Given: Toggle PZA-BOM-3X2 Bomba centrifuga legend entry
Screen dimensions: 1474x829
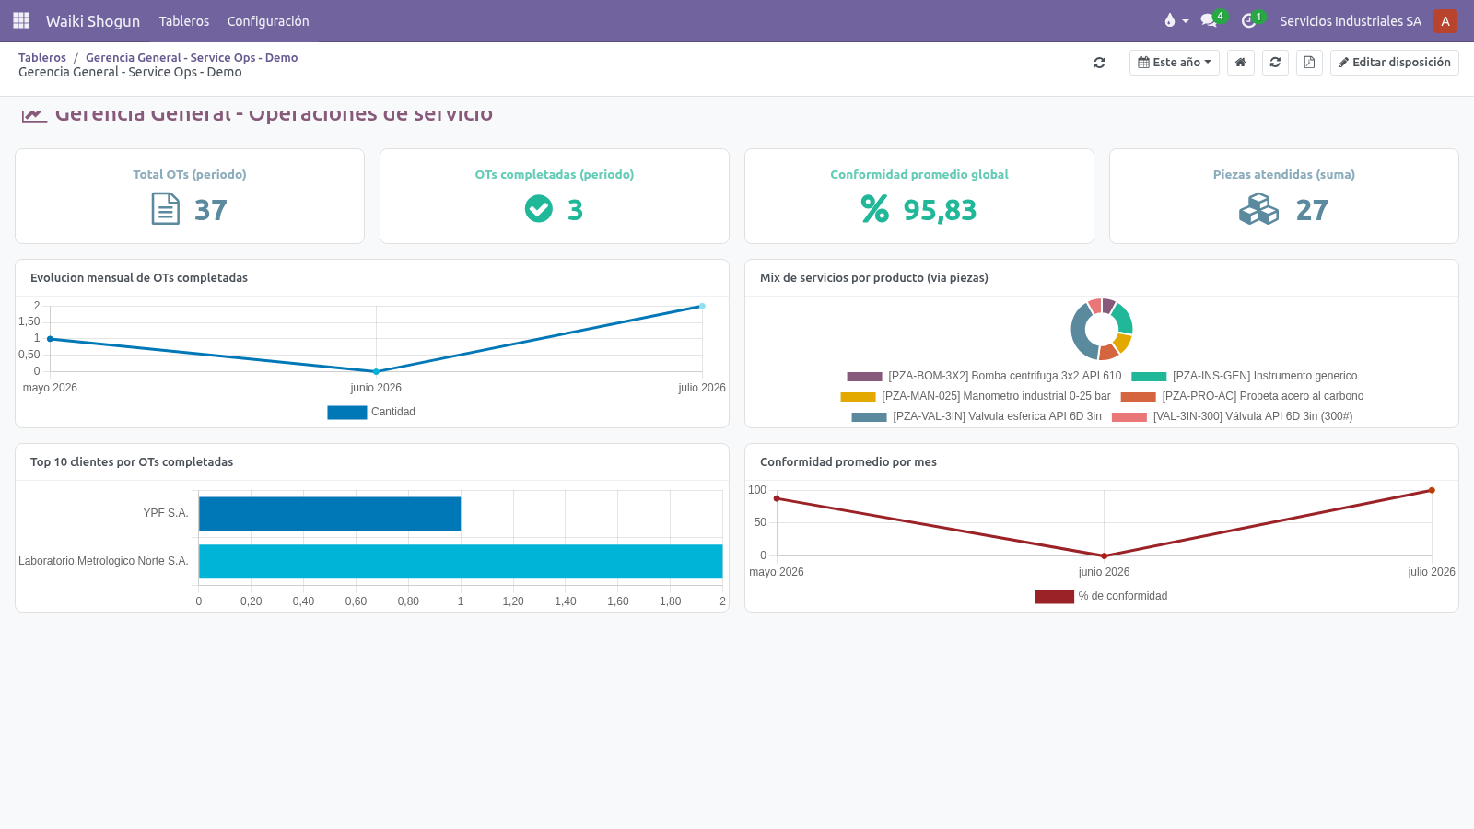Looking at the screenshot, I should (984, 376).
